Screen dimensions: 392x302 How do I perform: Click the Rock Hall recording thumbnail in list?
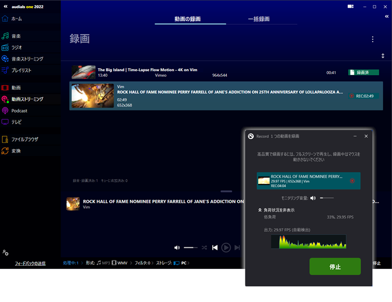92,96
